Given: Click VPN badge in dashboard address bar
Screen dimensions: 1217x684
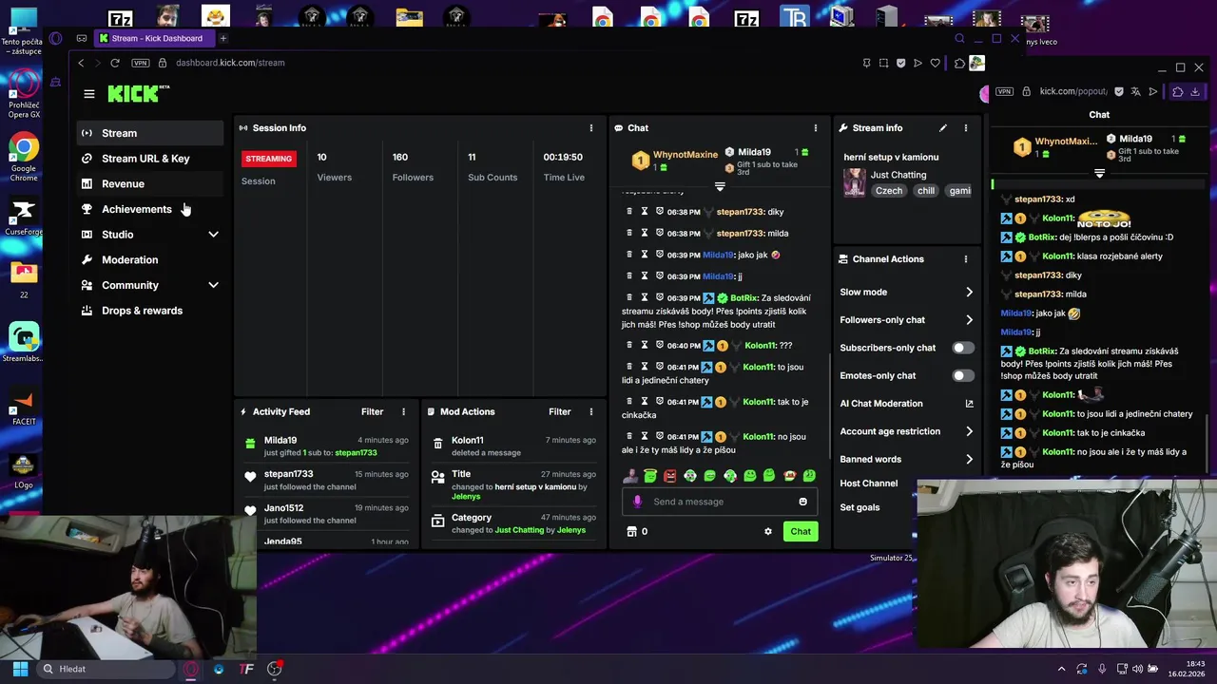Looking at the screenshot, I should point(141,63).
